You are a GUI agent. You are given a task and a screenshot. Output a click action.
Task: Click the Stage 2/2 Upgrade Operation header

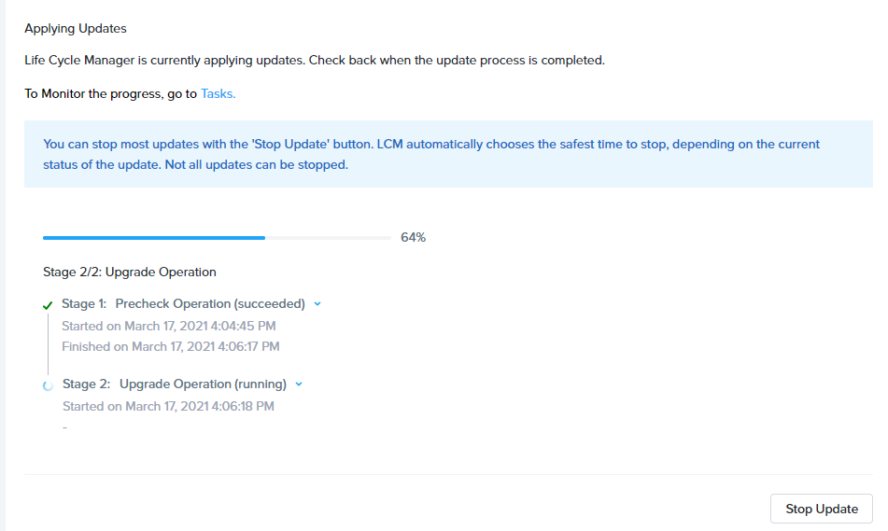130,272
